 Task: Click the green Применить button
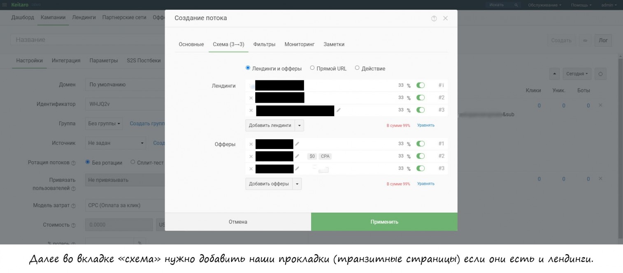pos(384,222)
